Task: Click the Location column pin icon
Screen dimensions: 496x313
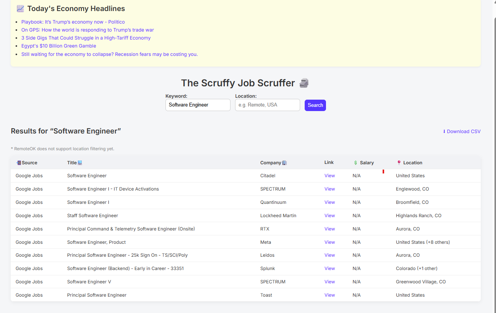Action: point(399,163)
